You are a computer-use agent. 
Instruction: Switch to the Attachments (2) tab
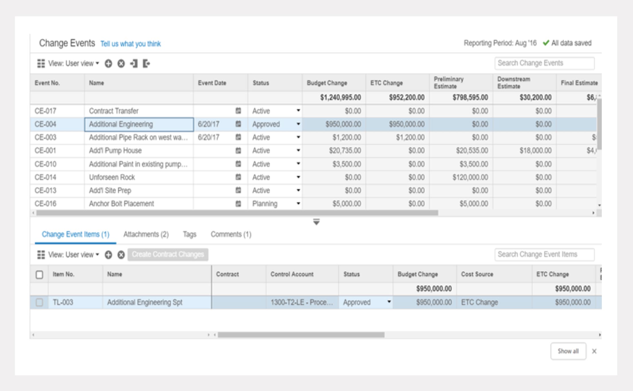[x=146, y=234]
